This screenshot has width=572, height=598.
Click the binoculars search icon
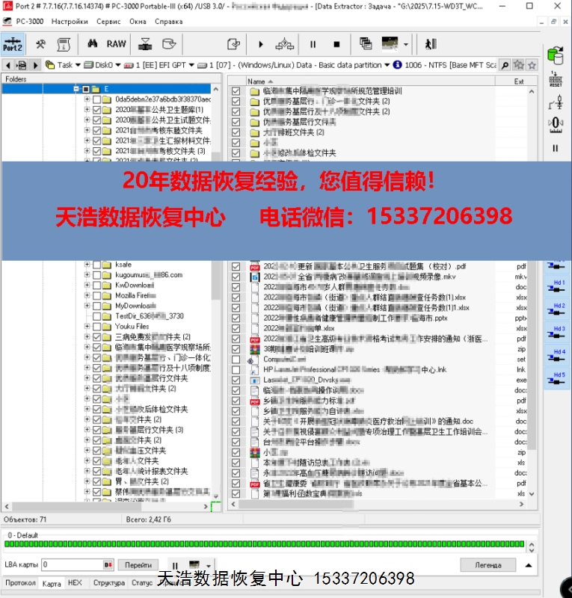(93, 44)
